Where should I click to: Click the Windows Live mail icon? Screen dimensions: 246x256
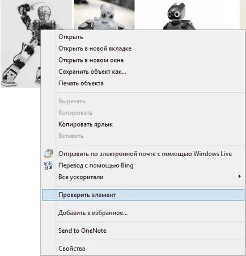(48, 154)
